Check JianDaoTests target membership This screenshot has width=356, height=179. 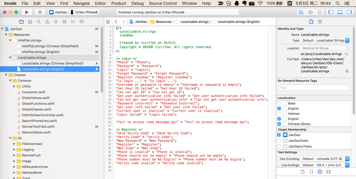tap(279, 141)
